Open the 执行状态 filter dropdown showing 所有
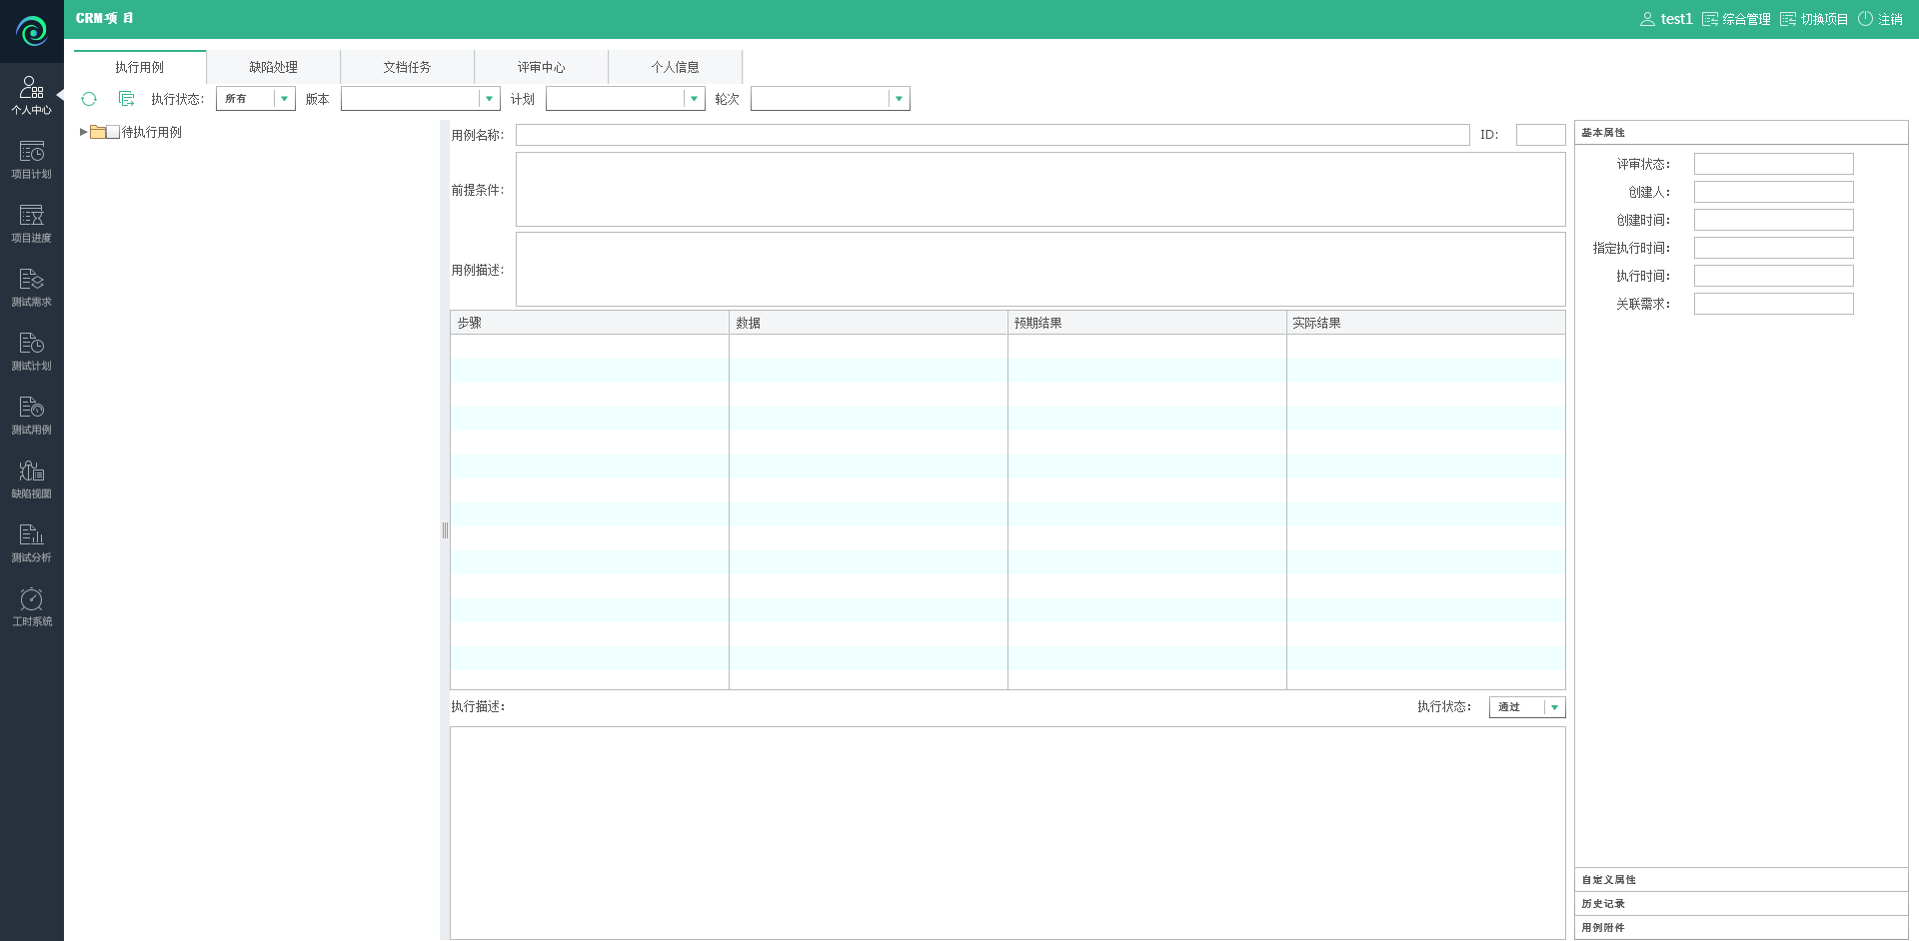This screenshot has width=1919, height=941. (284, 99)
